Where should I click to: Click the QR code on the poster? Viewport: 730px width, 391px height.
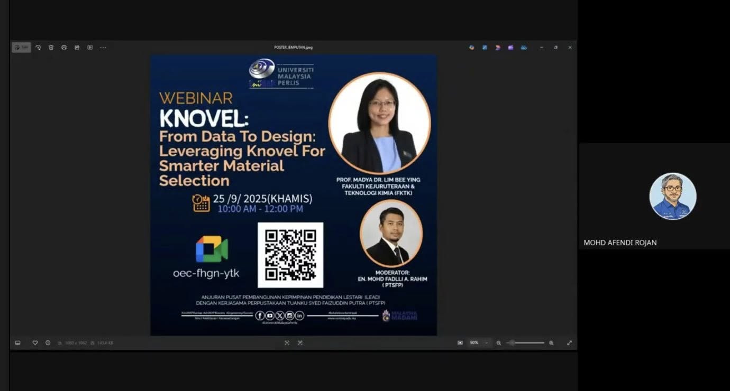pos(290,255)
